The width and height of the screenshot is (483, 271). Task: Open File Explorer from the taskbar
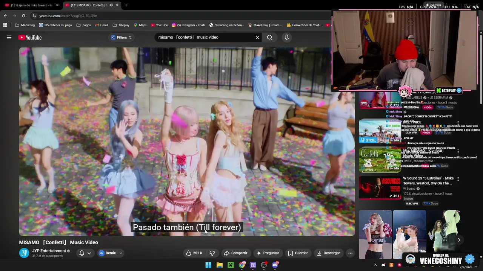[x=220, y=265]
